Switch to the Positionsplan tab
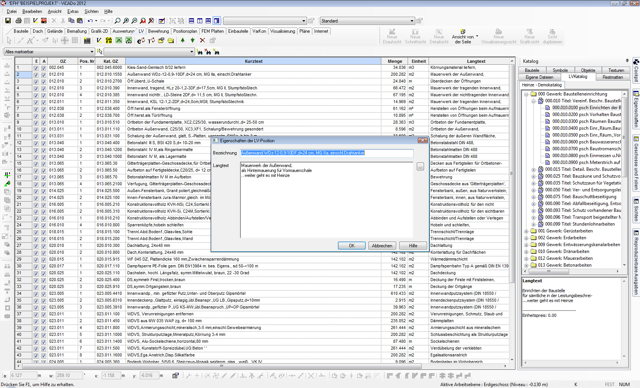This screenshot has width=640, height=388. [x=185, y=31]
